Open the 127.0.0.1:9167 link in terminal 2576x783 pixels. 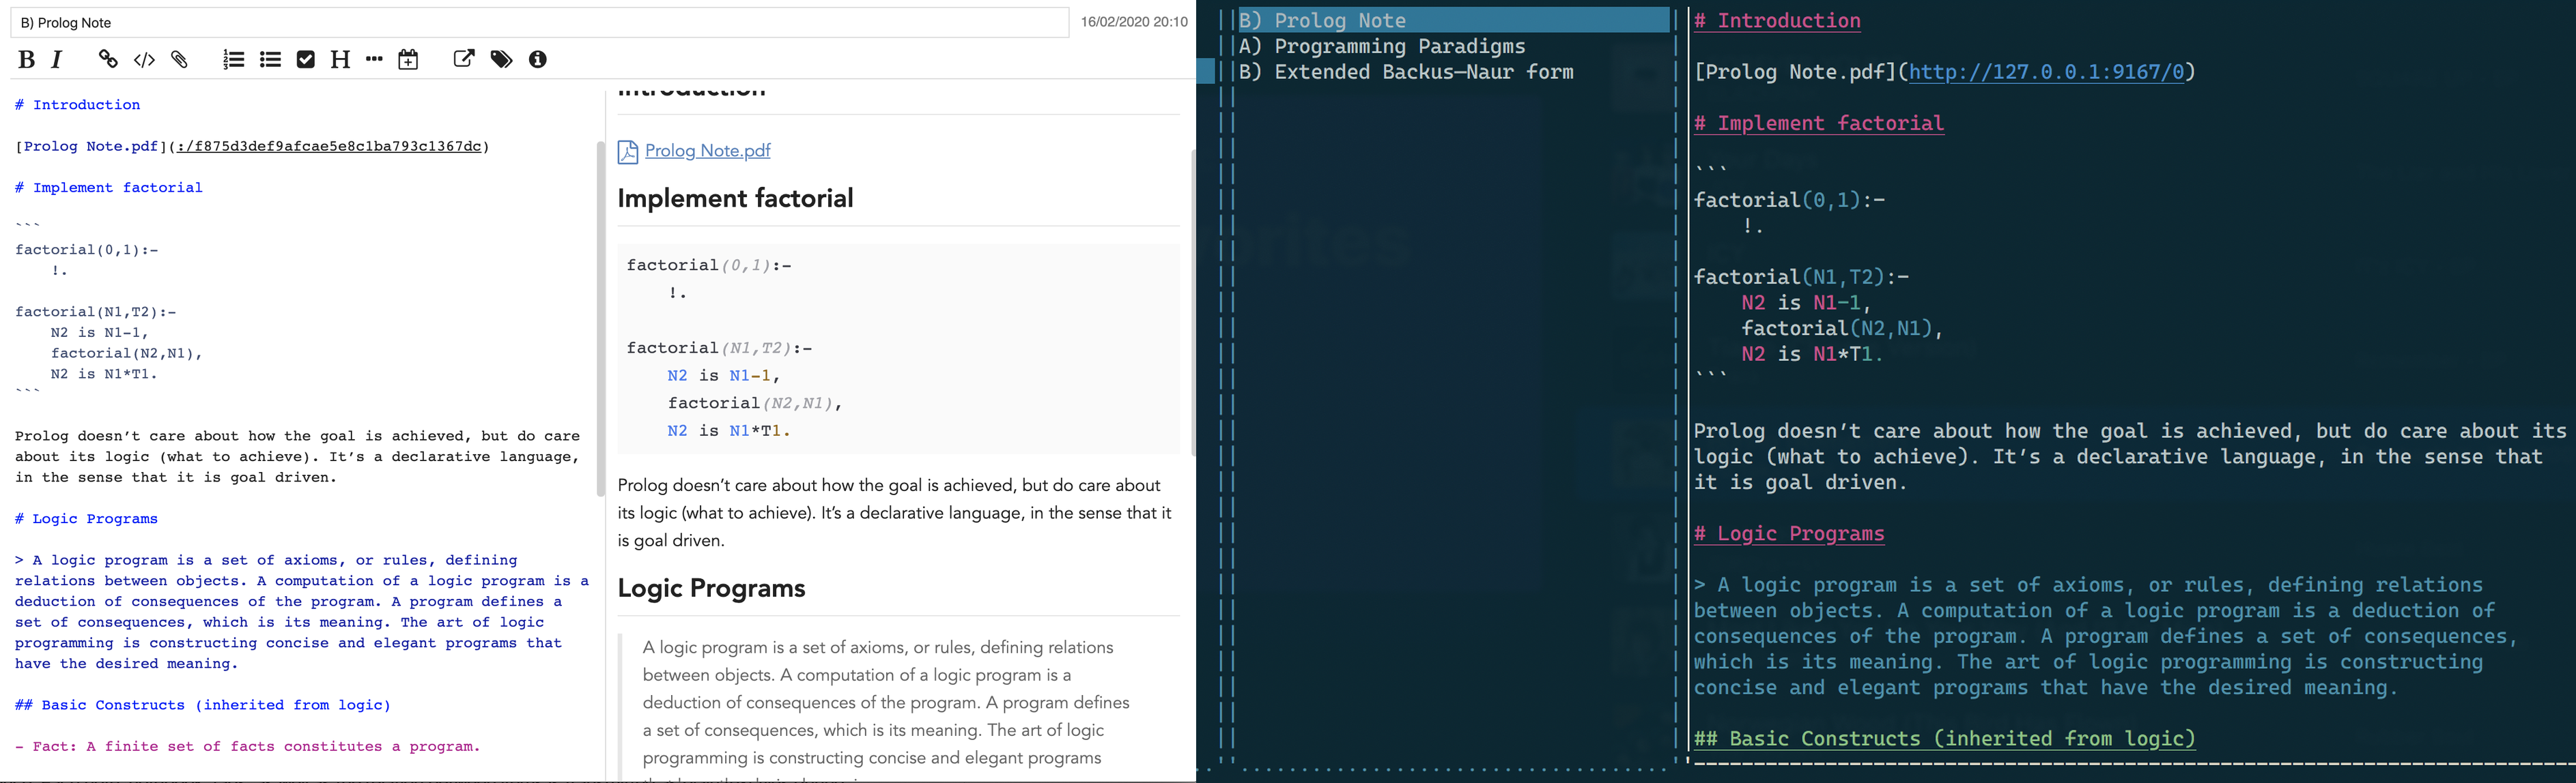(x=2046, y=72)
